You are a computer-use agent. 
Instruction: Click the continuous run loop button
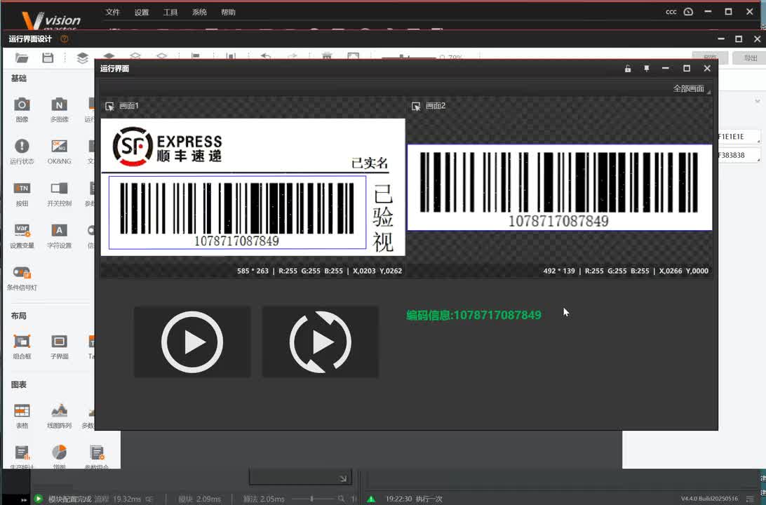[x=321, y=342]
